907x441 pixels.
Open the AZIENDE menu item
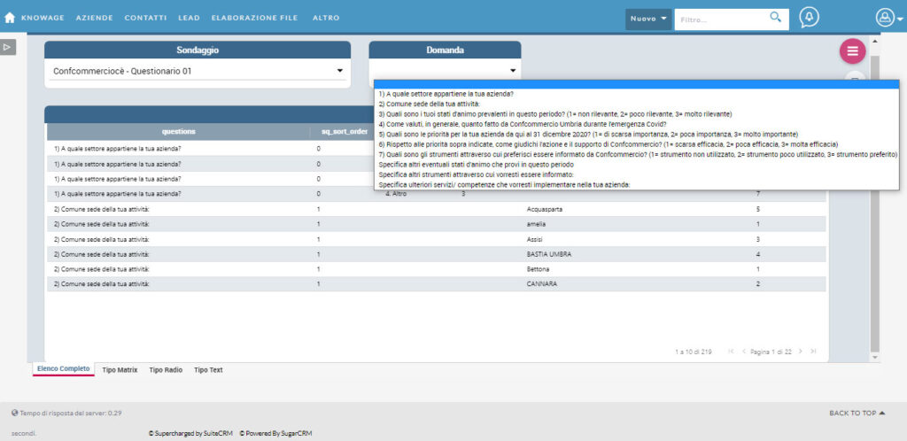point(94,18)
